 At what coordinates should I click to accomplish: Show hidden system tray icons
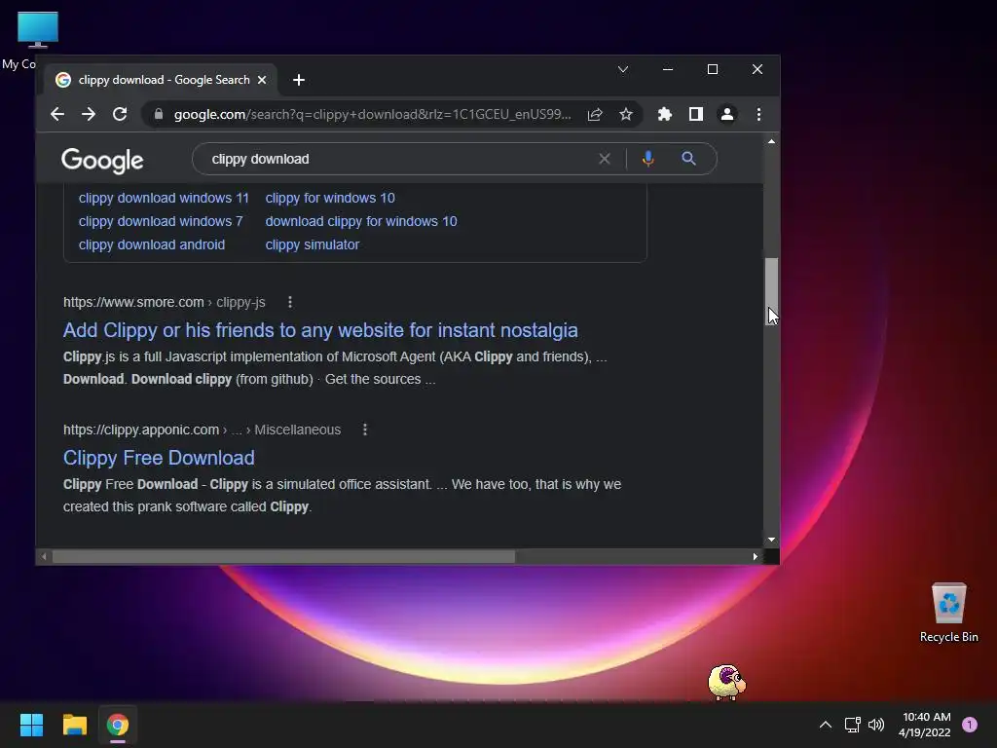826,725
